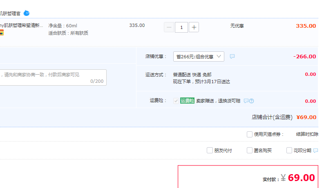
Task: Check the 花呗分期 option
Action: pos(289,150)
